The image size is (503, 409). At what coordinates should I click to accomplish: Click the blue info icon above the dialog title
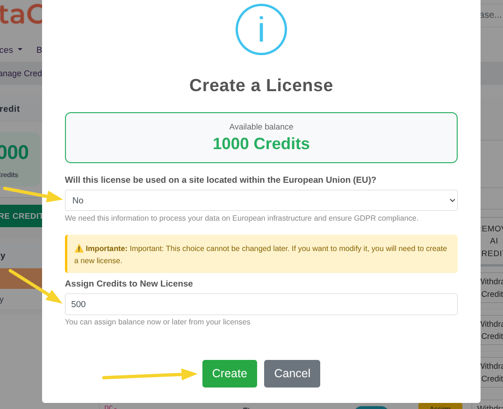pos(261,29)
